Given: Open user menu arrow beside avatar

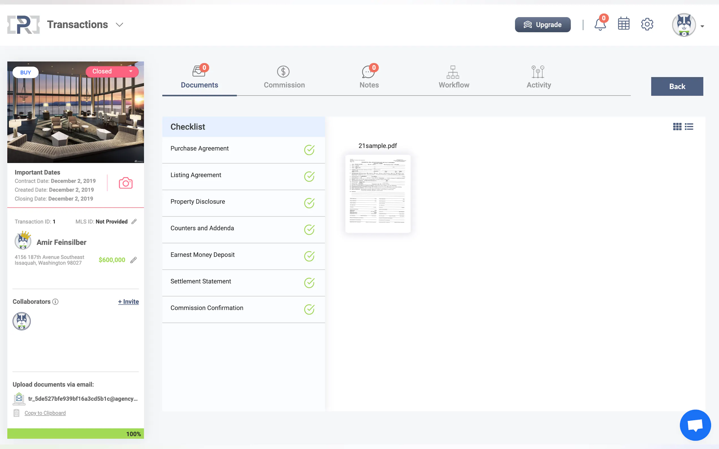Looking at the screenshot, I should (x=702, y=26).
